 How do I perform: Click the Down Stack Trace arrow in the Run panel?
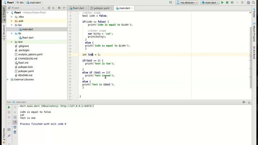pos(15,112)
